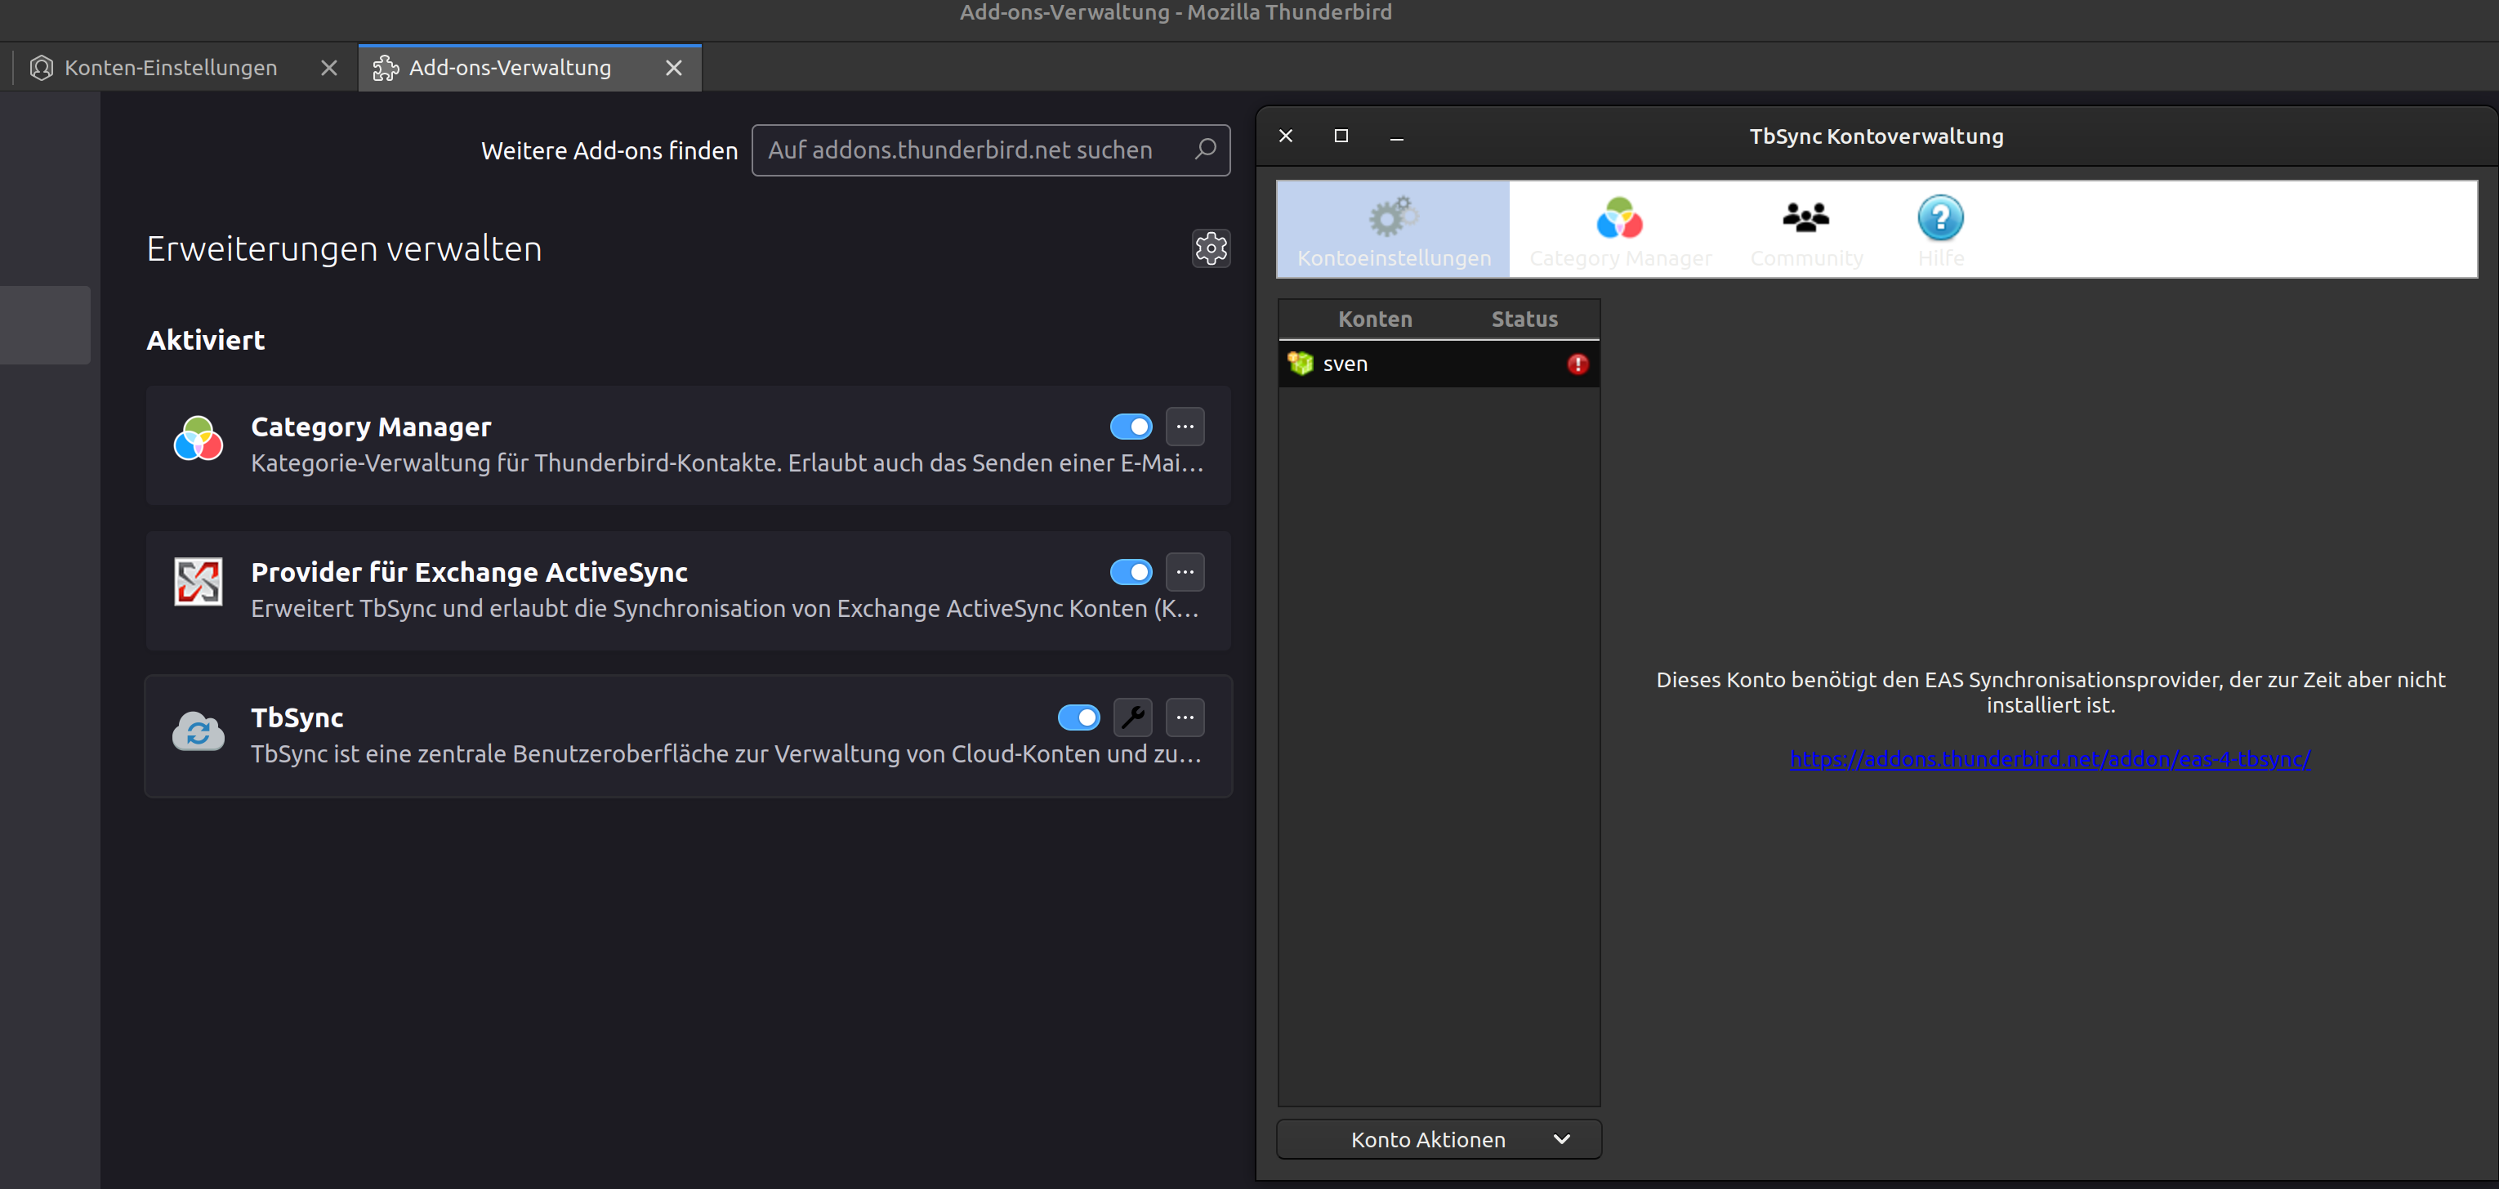Click the Category Manager extension icon

(x=198, y=439)
